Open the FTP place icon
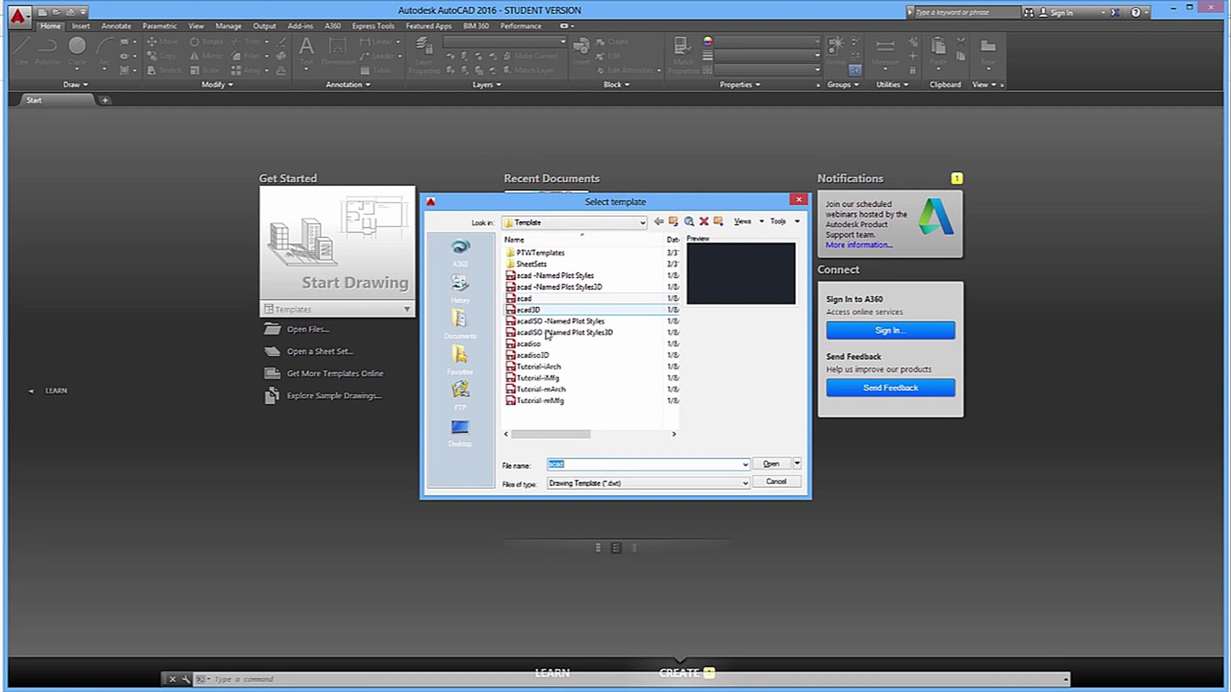Screen dimensions: 1231x692 click(460, 390)
